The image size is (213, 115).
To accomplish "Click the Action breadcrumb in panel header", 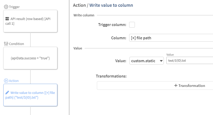I will [79, 5].
